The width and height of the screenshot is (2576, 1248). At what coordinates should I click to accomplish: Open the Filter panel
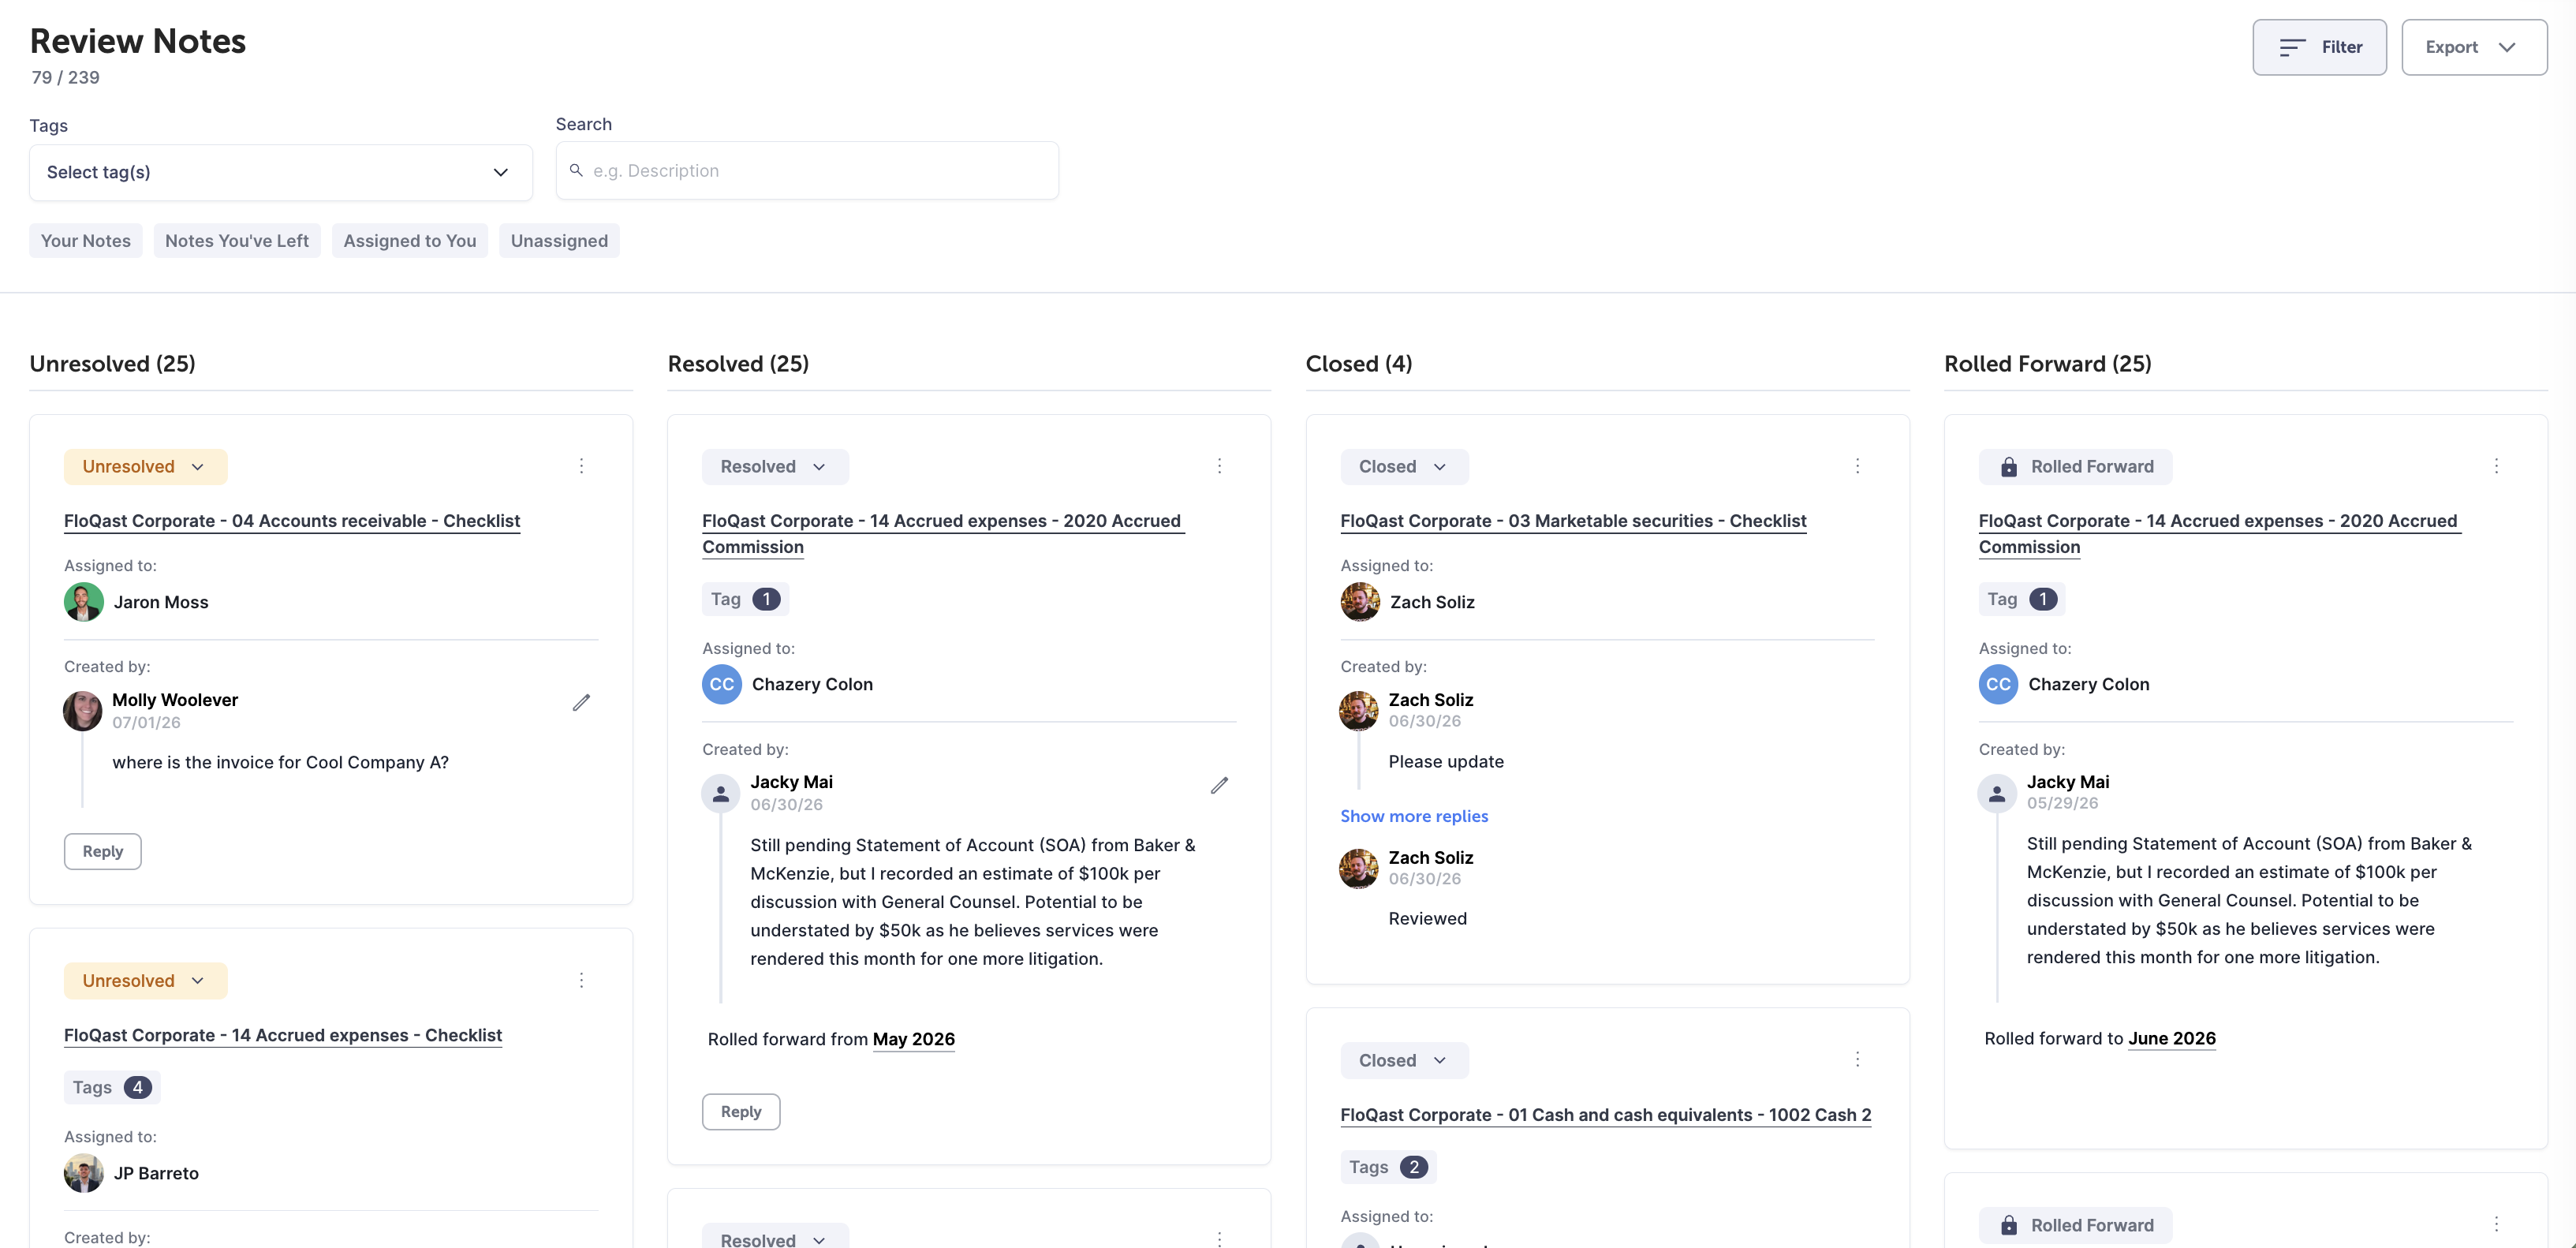2319,47
